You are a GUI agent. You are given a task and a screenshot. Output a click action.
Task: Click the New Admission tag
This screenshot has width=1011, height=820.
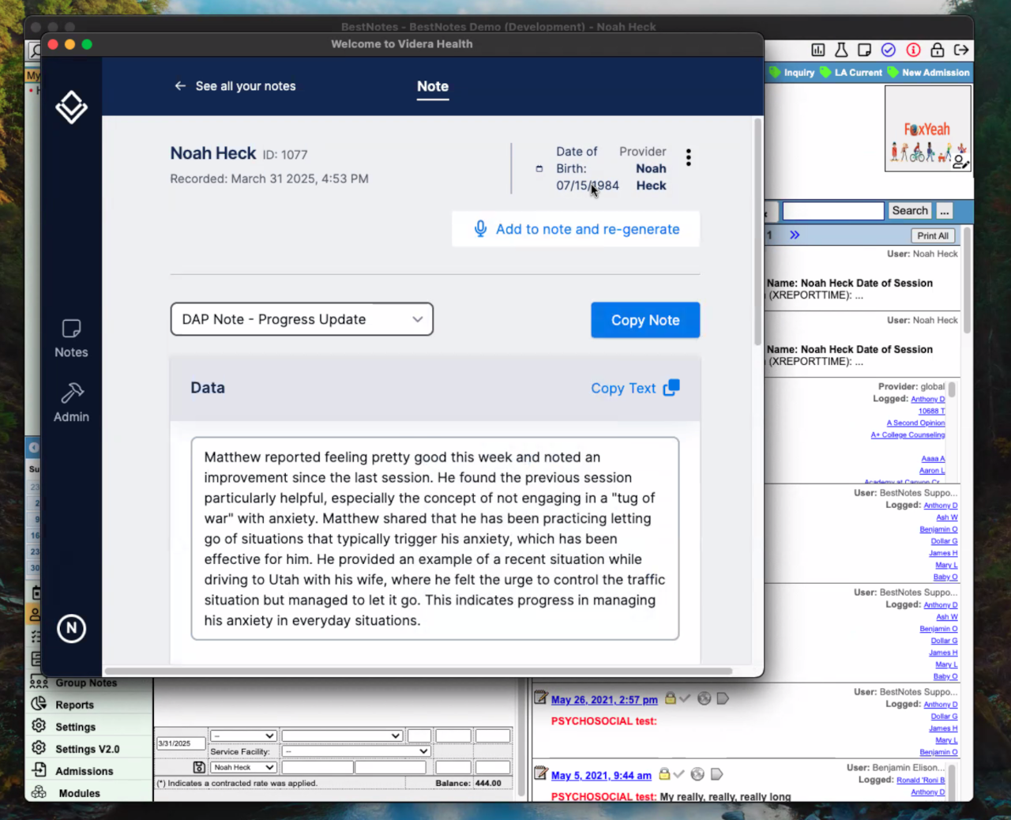point(928,72)
